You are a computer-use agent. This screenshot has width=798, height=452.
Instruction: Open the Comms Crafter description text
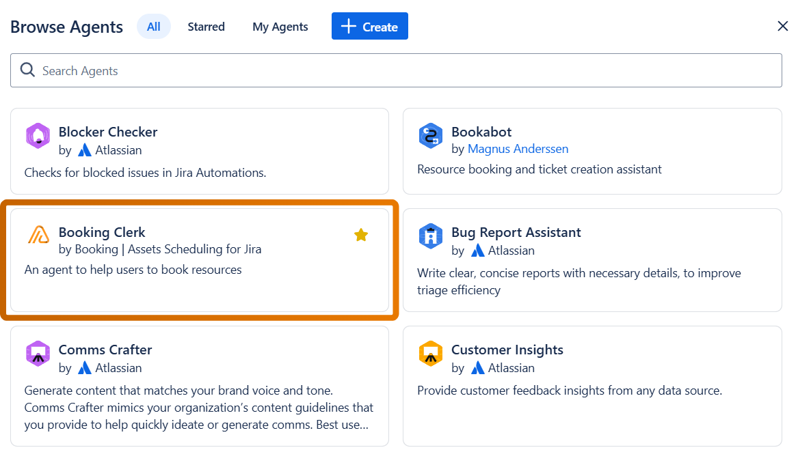pyautogui.click(x=199, y=408)
